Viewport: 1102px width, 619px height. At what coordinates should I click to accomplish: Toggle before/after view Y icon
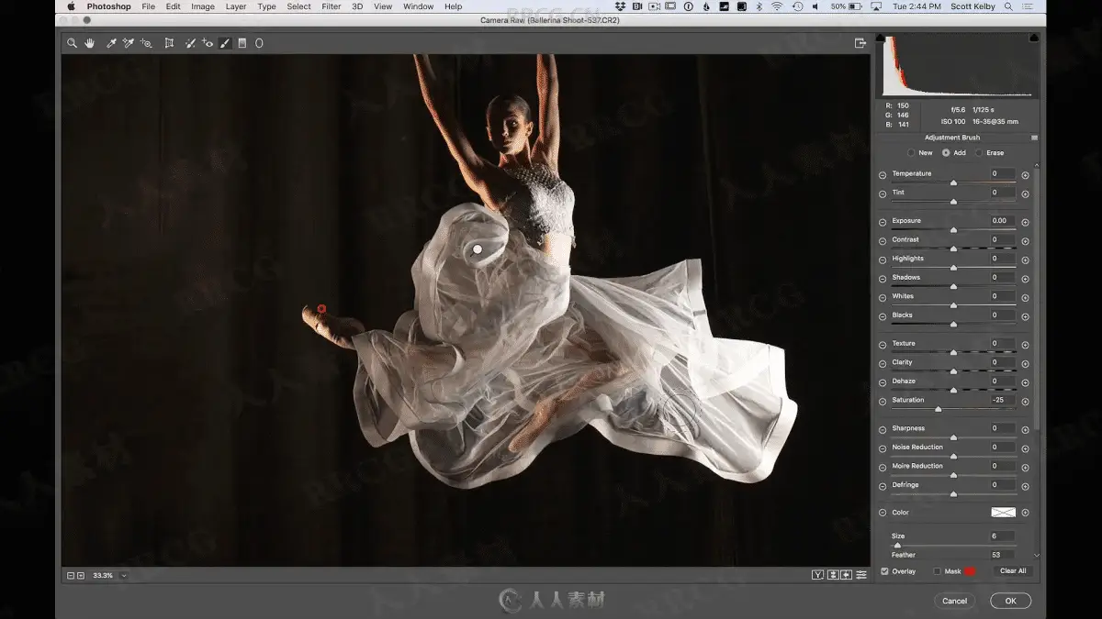[817, 575]
